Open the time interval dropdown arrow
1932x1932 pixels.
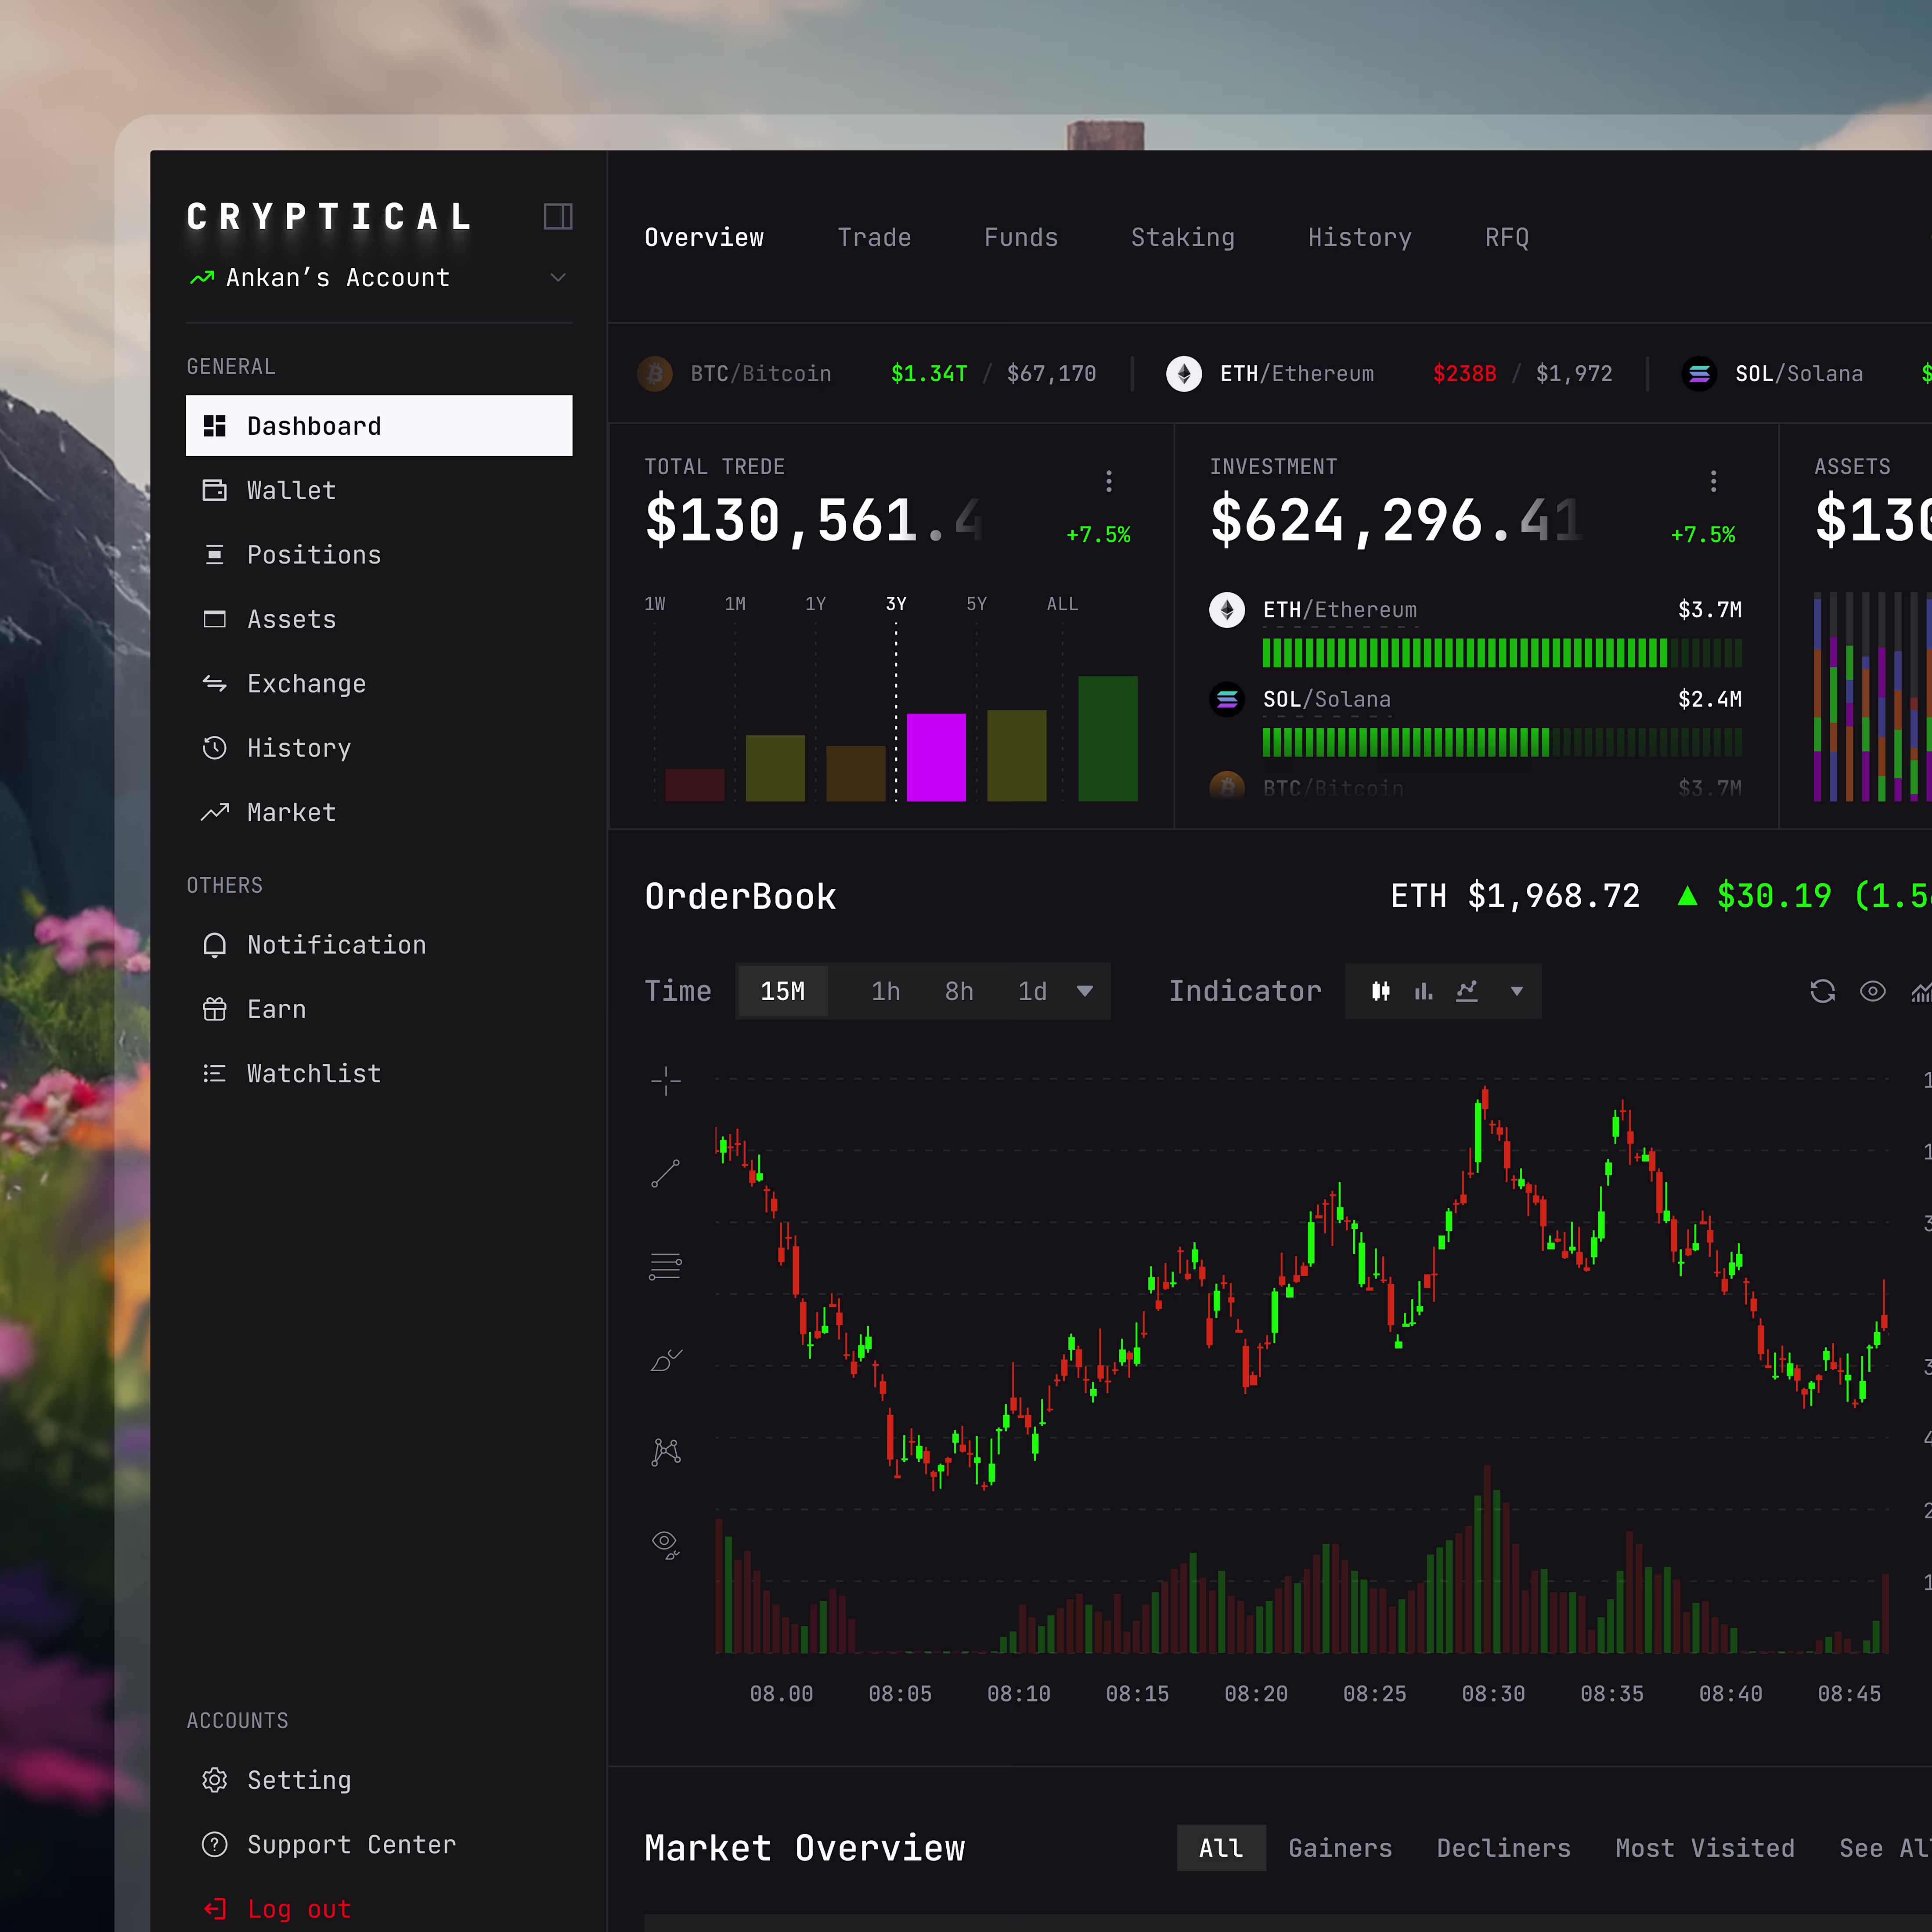coord(1085,991)
